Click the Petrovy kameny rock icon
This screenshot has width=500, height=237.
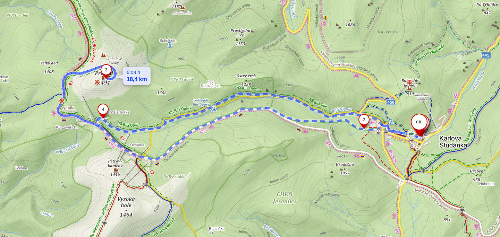(x=116, y=170)
